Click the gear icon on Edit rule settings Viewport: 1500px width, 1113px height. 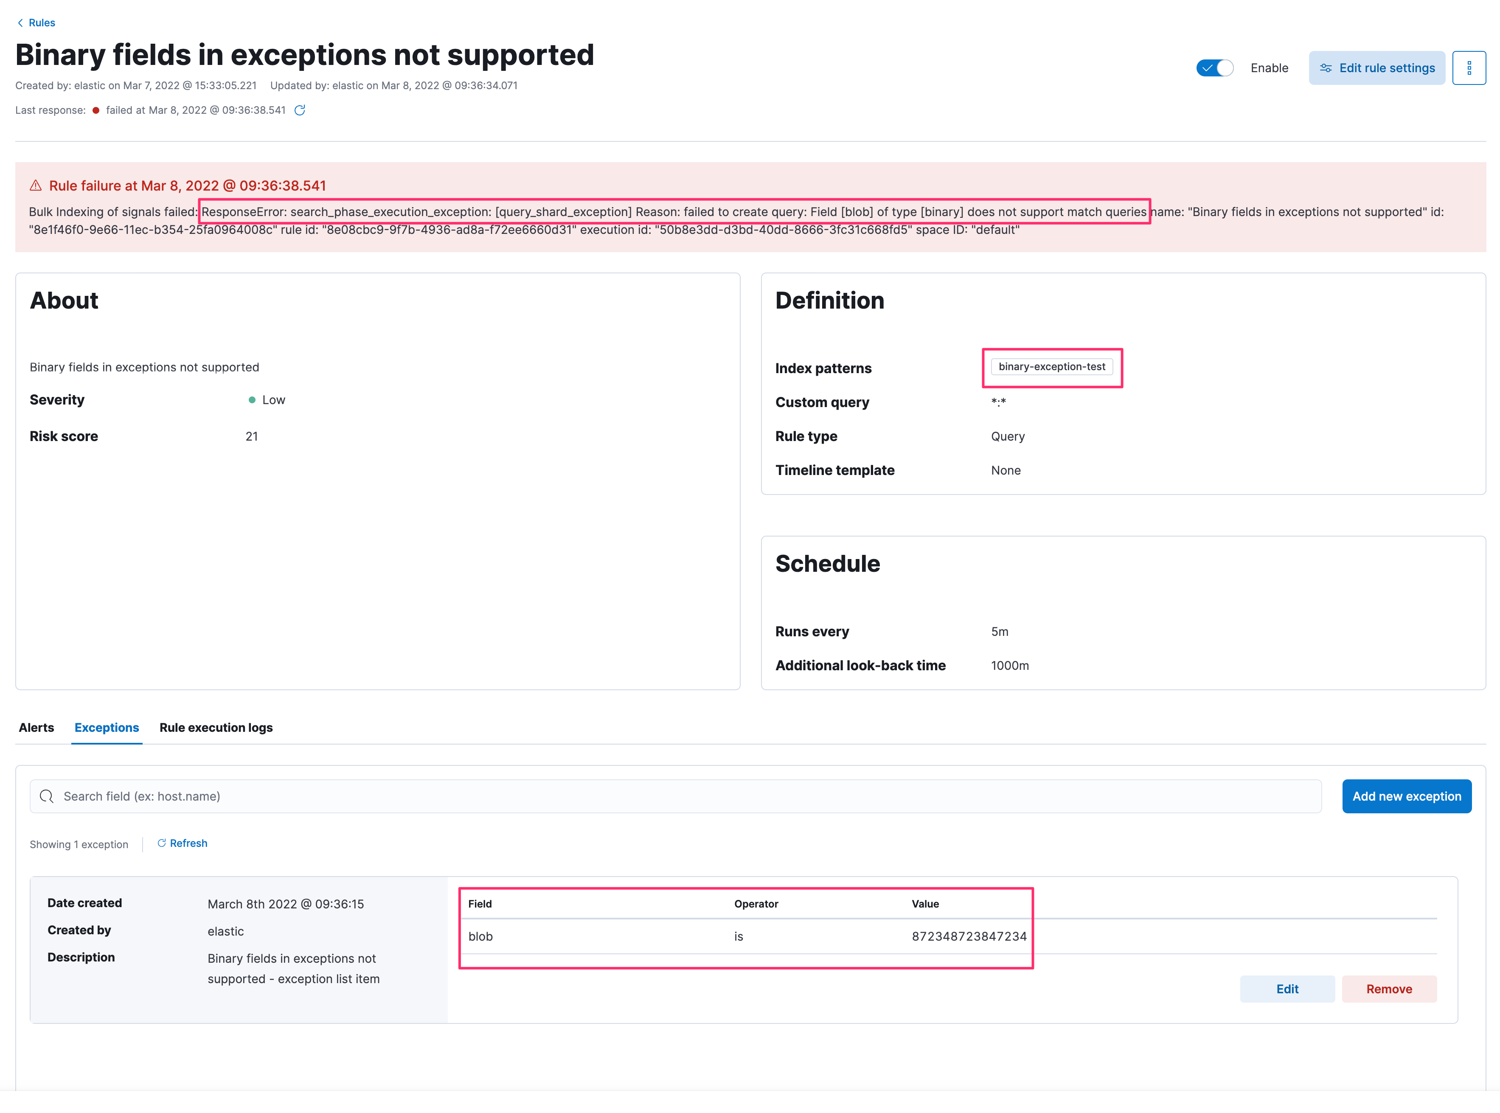[1326, 67]
